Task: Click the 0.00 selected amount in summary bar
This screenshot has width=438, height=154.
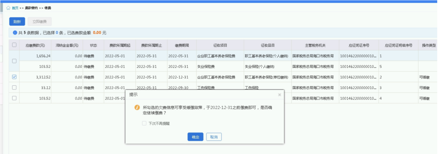Action: tap(97, 33)
